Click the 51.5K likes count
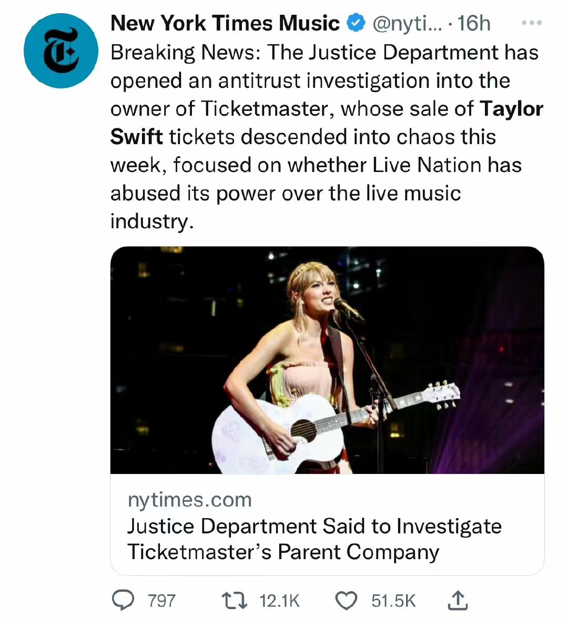This screenshot has height=617, width=568. [393, 601]
